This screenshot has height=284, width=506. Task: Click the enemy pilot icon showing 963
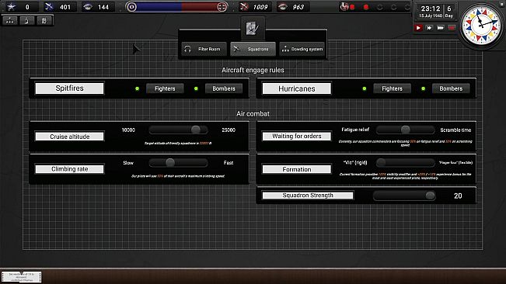click(x=283, y=7)
